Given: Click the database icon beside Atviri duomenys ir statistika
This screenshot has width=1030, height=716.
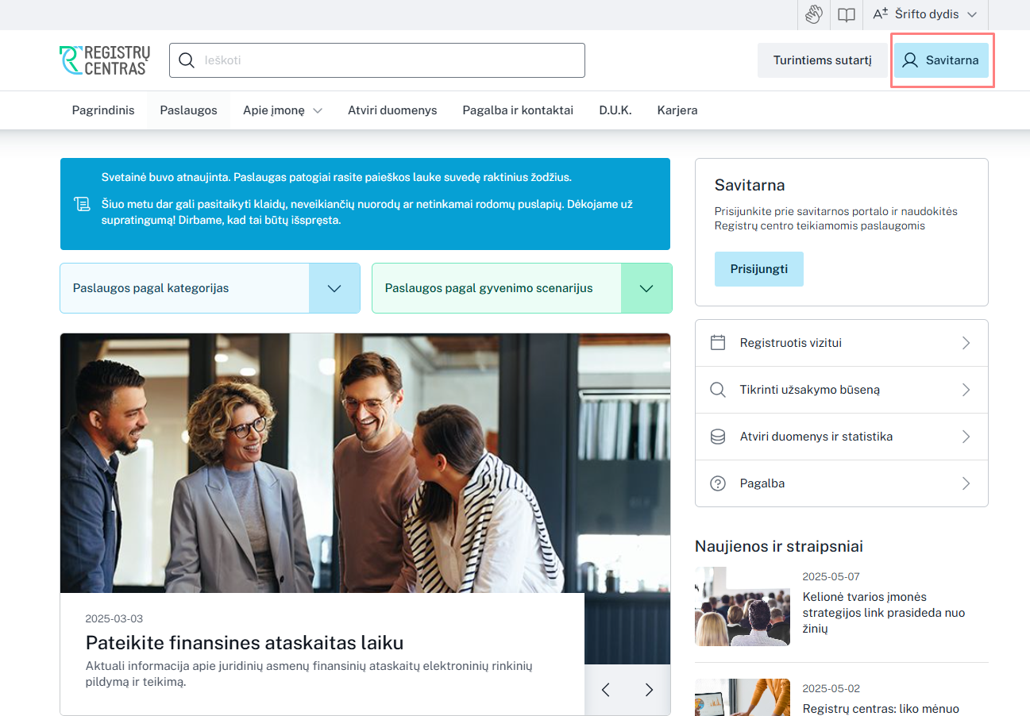Looking at the screenshot, I should (x=718, y=437).
